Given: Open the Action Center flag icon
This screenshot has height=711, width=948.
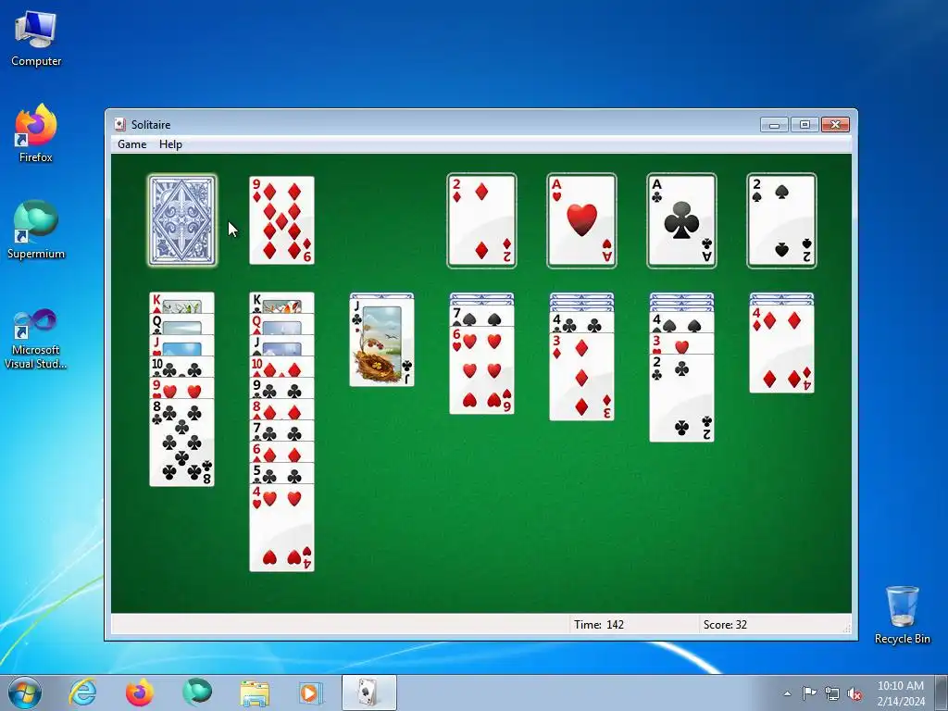Looking at the screenshot, I should pyautogui.click(x=809, y=693).
